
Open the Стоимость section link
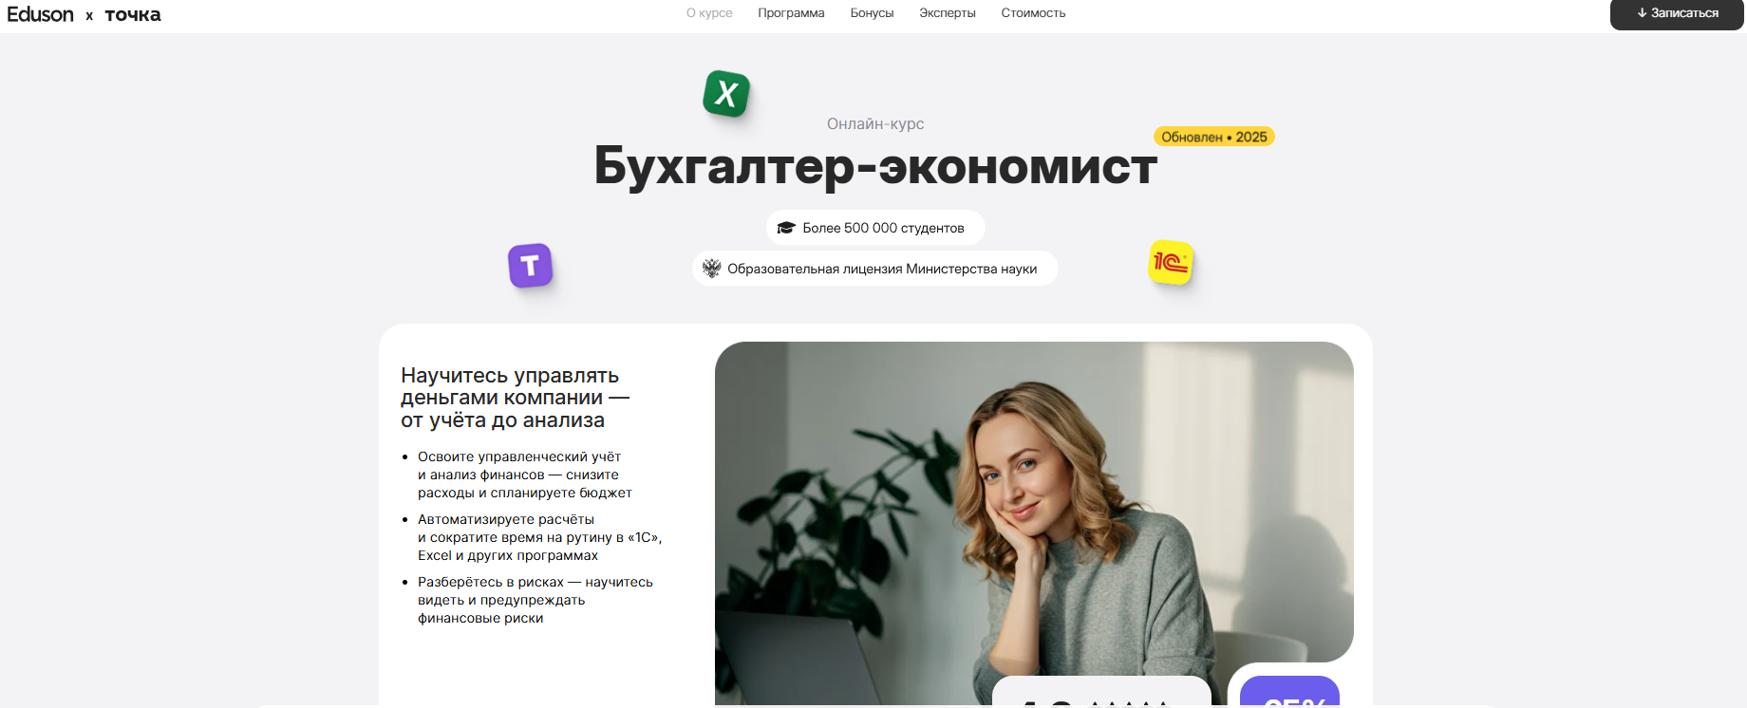click(x=1033, y=13)
